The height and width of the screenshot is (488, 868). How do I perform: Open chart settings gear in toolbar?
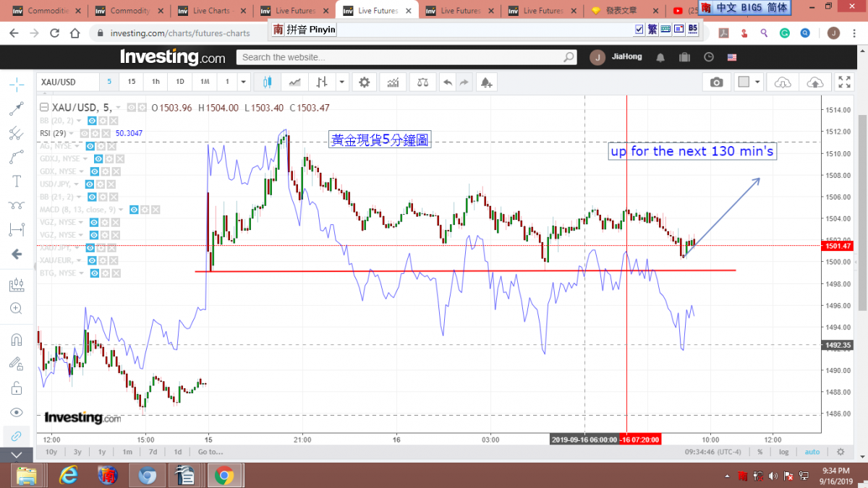click(x=364, y=82)
